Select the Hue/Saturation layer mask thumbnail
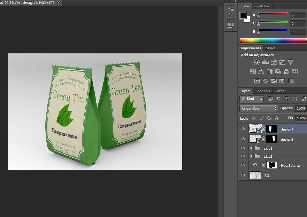 click(x=271, y=165)
